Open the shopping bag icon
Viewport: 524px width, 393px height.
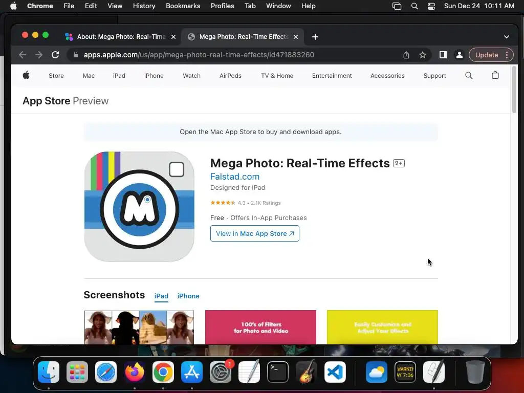tap(495, 75)
